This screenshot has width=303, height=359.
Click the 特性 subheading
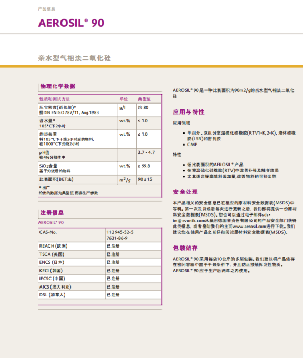[x=177, y=155]
